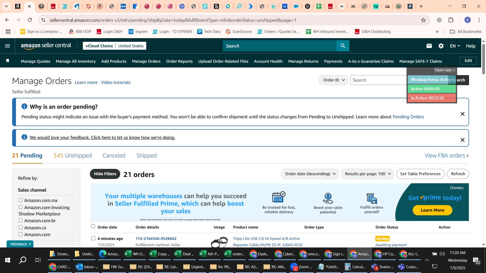Open the Windows Start menu
The image size is (486, 273).
8,260
